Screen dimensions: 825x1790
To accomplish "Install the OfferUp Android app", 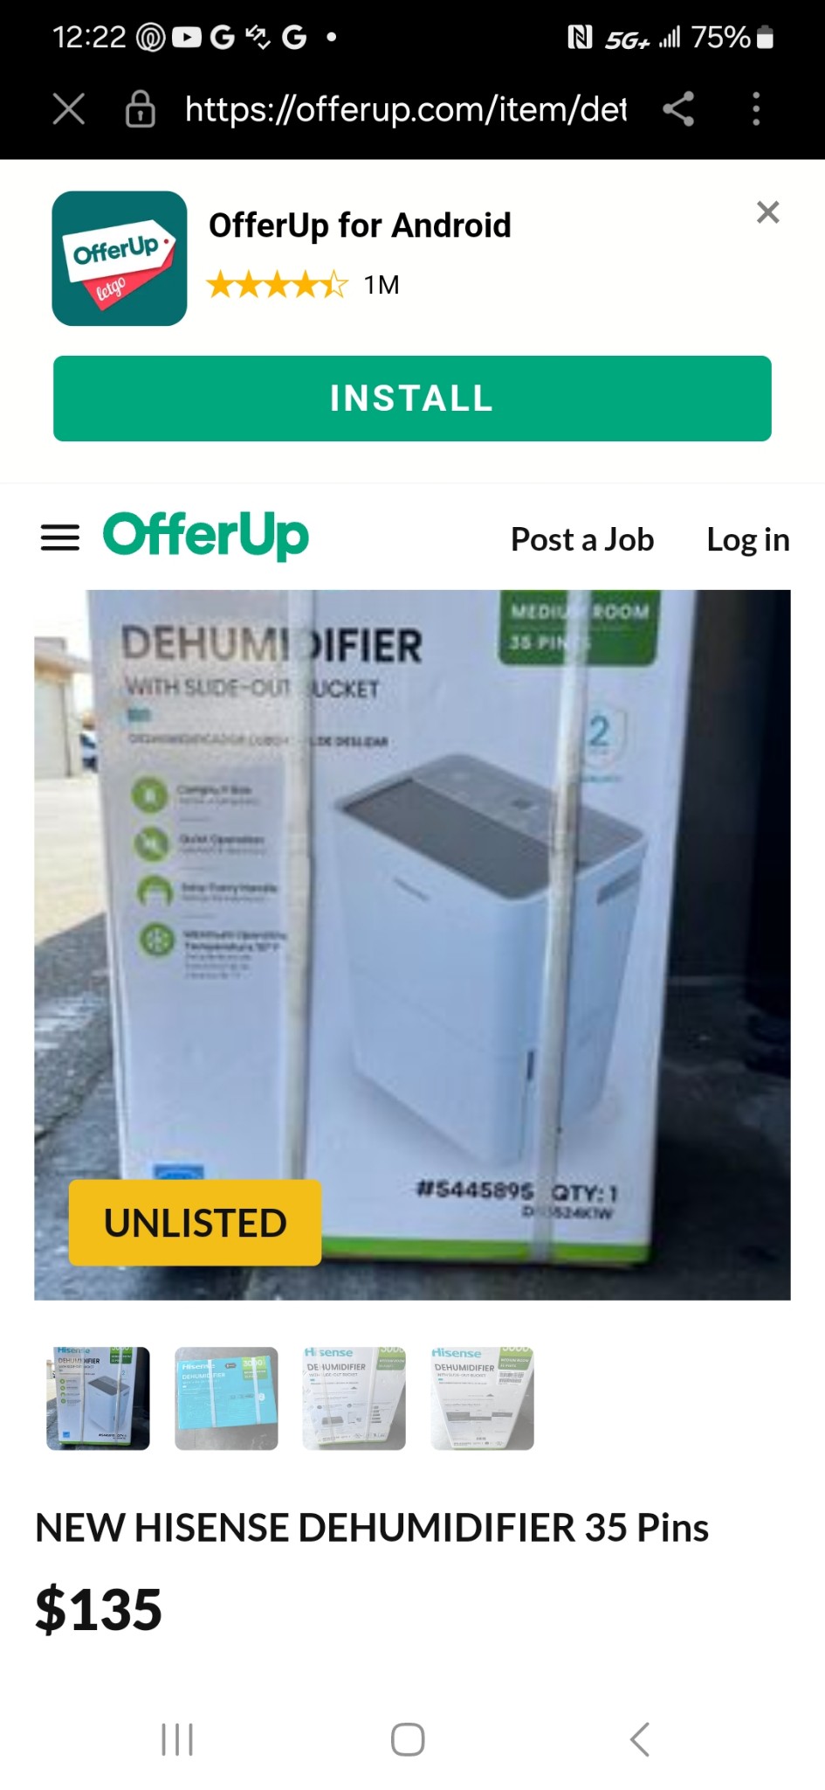I will (412, 399).
